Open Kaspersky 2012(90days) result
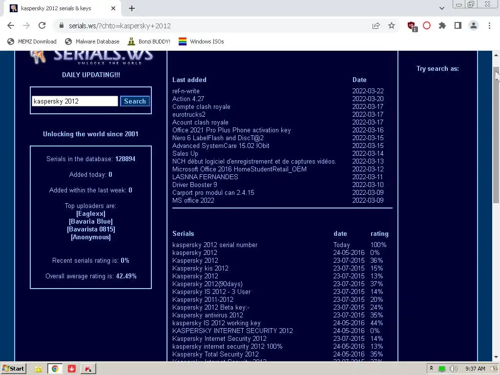The height and width of the screenshot is (375, 500). point(207,284)
